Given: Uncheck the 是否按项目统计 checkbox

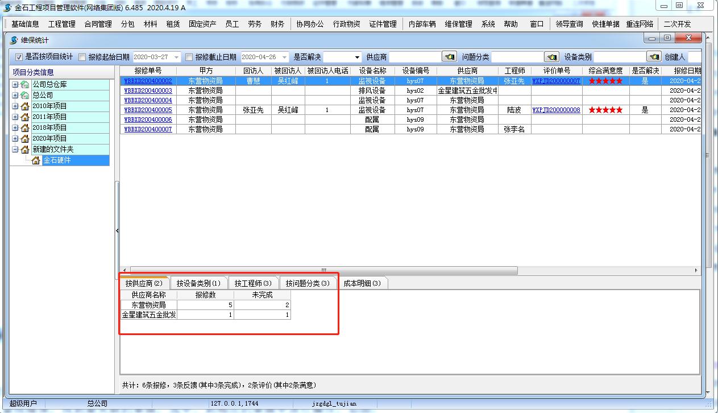Looking at the screenshot, I should point(19,57).
